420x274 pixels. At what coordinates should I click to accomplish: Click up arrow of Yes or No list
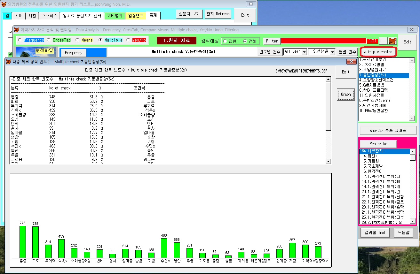(413, 151)
